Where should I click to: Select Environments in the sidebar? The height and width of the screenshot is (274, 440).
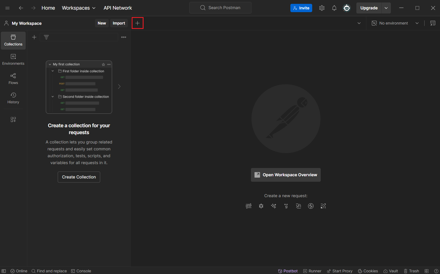point(13,60)
